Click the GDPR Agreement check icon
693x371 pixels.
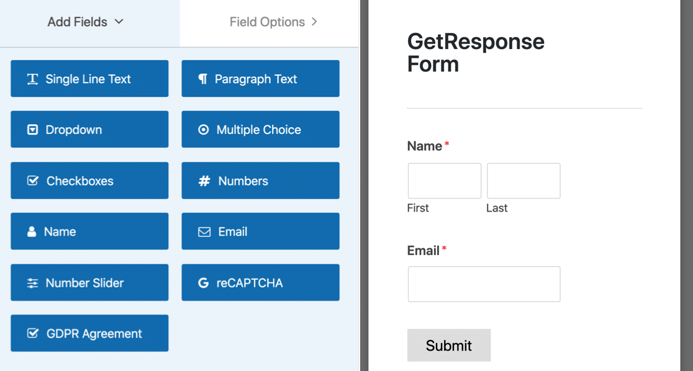(x=33, y=334)
